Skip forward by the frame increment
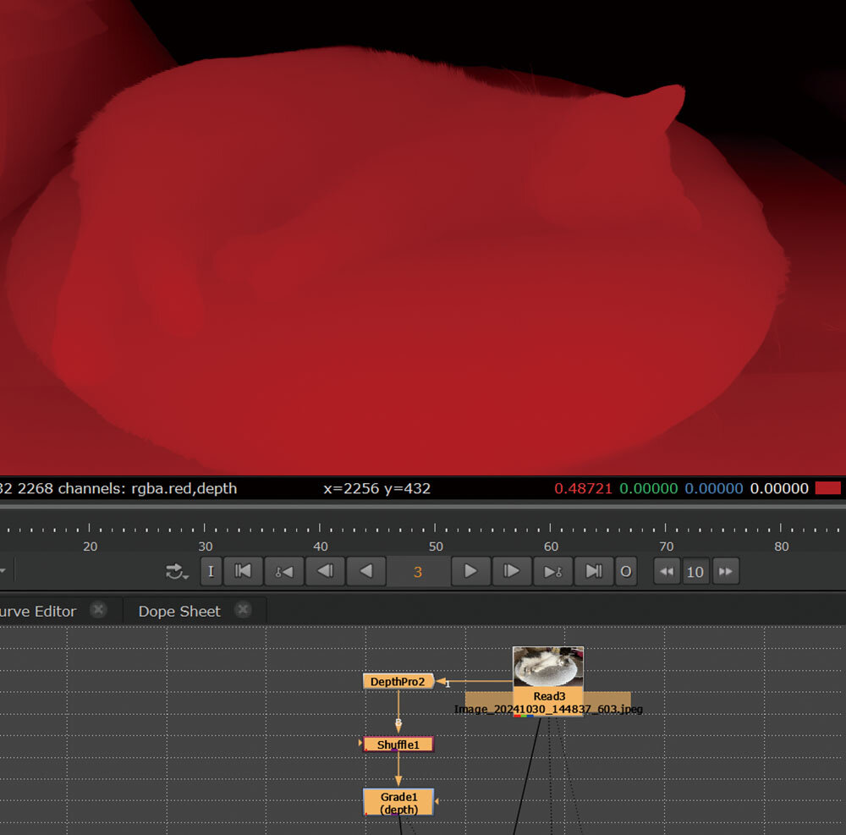This screenshot has width=846, height=835. 725,572
